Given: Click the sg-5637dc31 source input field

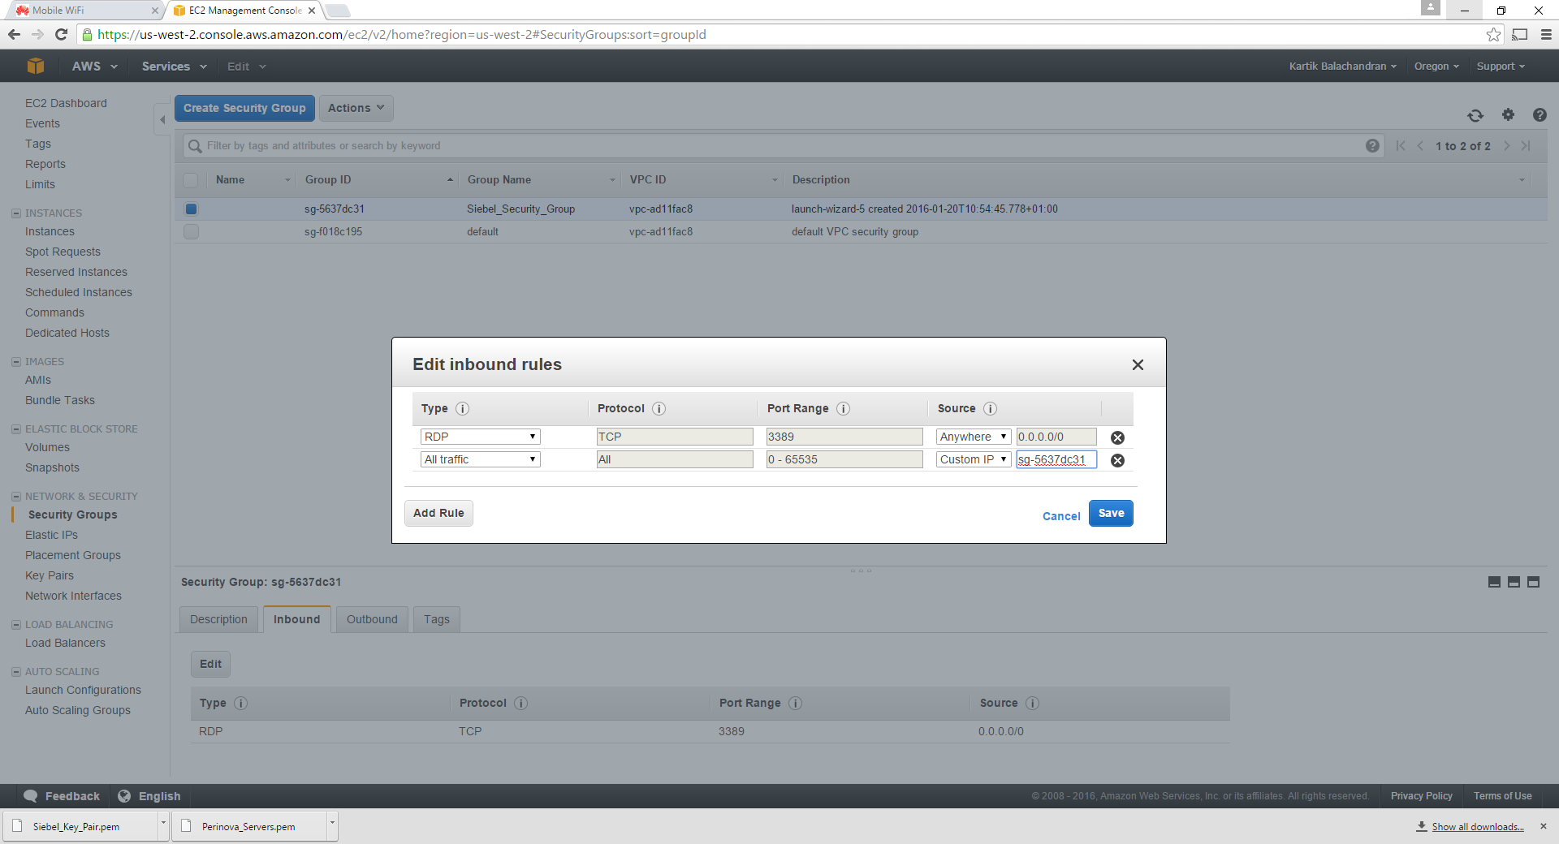Looking at the screenshot, I should [x=1056, y=459].
